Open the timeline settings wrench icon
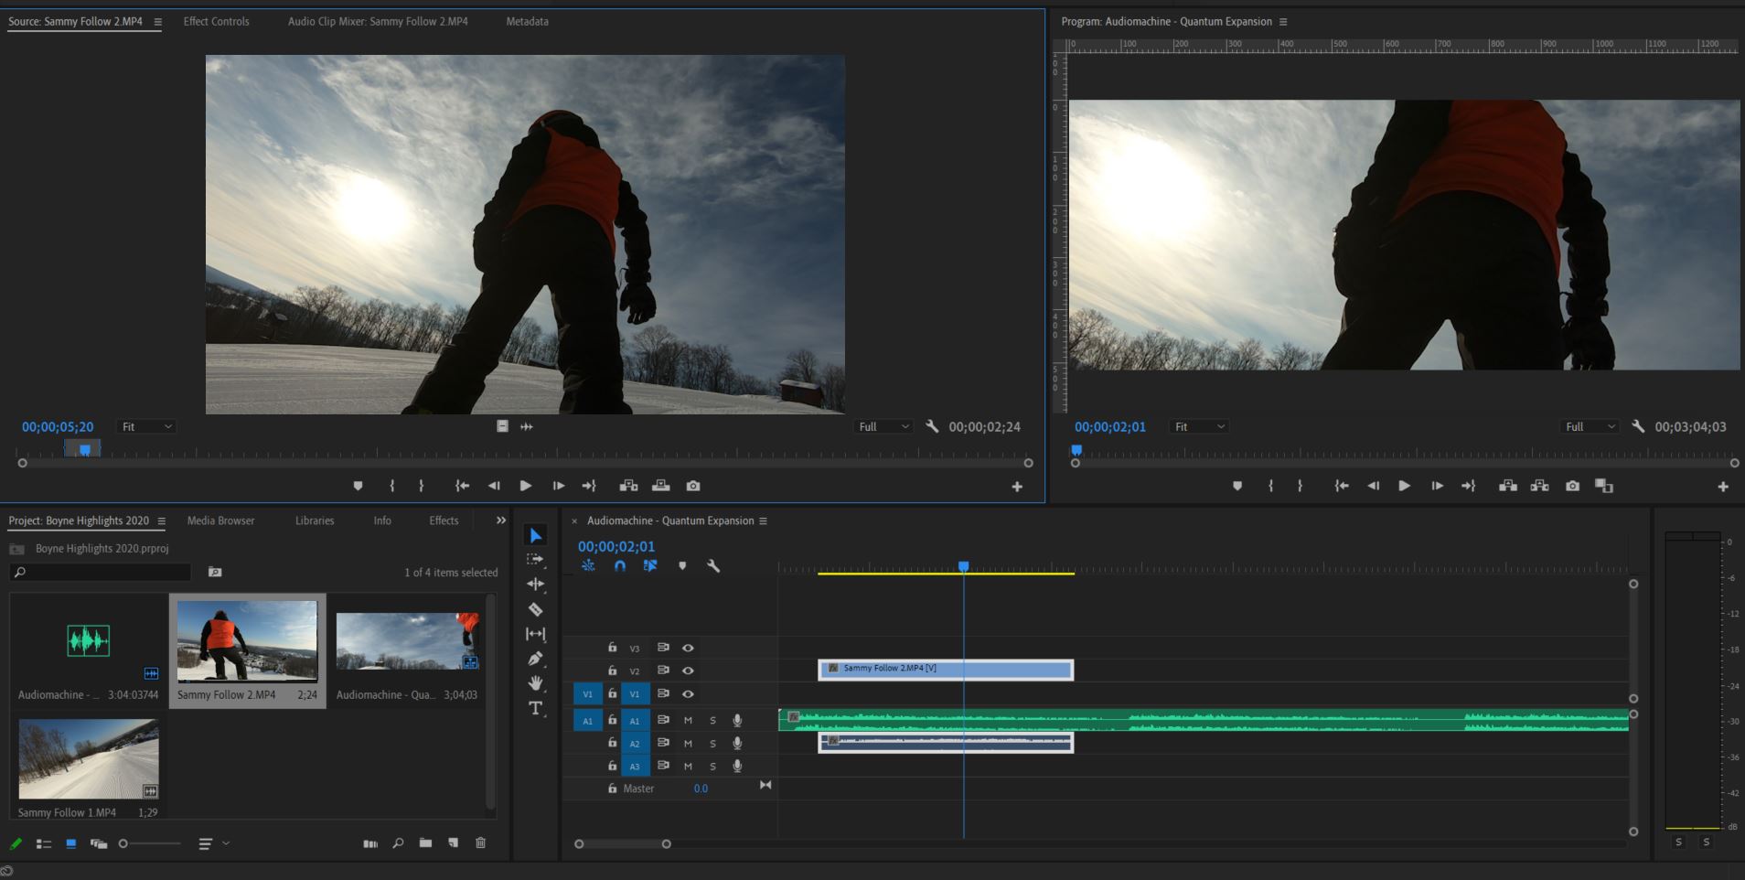This screenshot has height=880, width=1745. pyautogui.click(x=713, y=566)
